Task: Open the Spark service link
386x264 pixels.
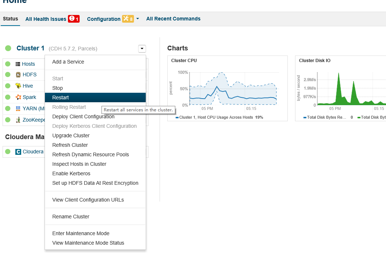Action: 29,97
